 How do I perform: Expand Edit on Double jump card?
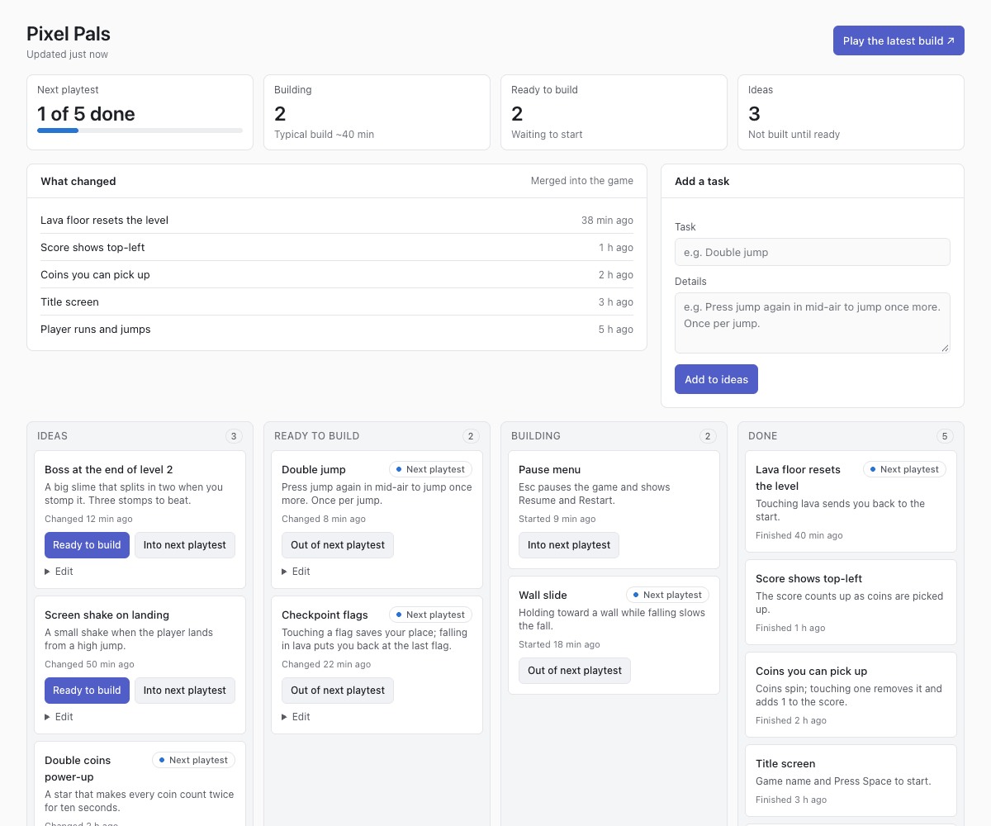pyautogui.click(x=296, y=572)
